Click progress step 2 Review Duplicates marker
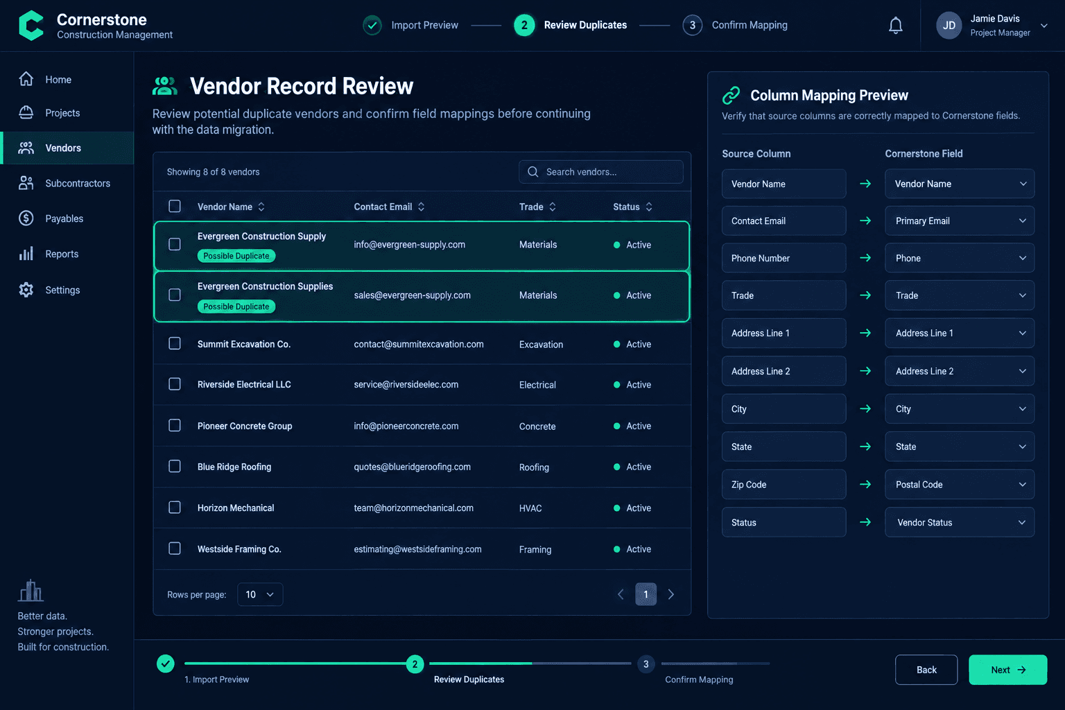 click(415, 664)
